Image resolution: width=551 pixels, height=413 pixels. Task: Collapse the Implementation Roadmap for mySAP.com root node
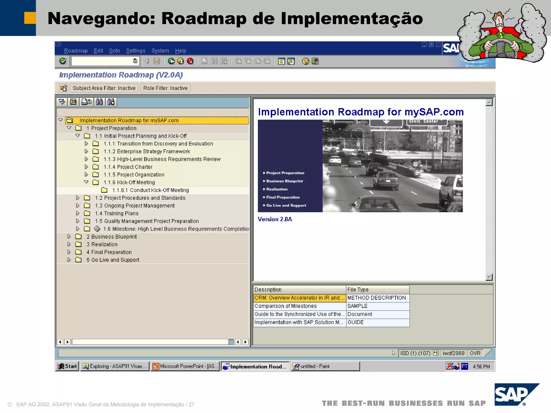coord(61,120)
